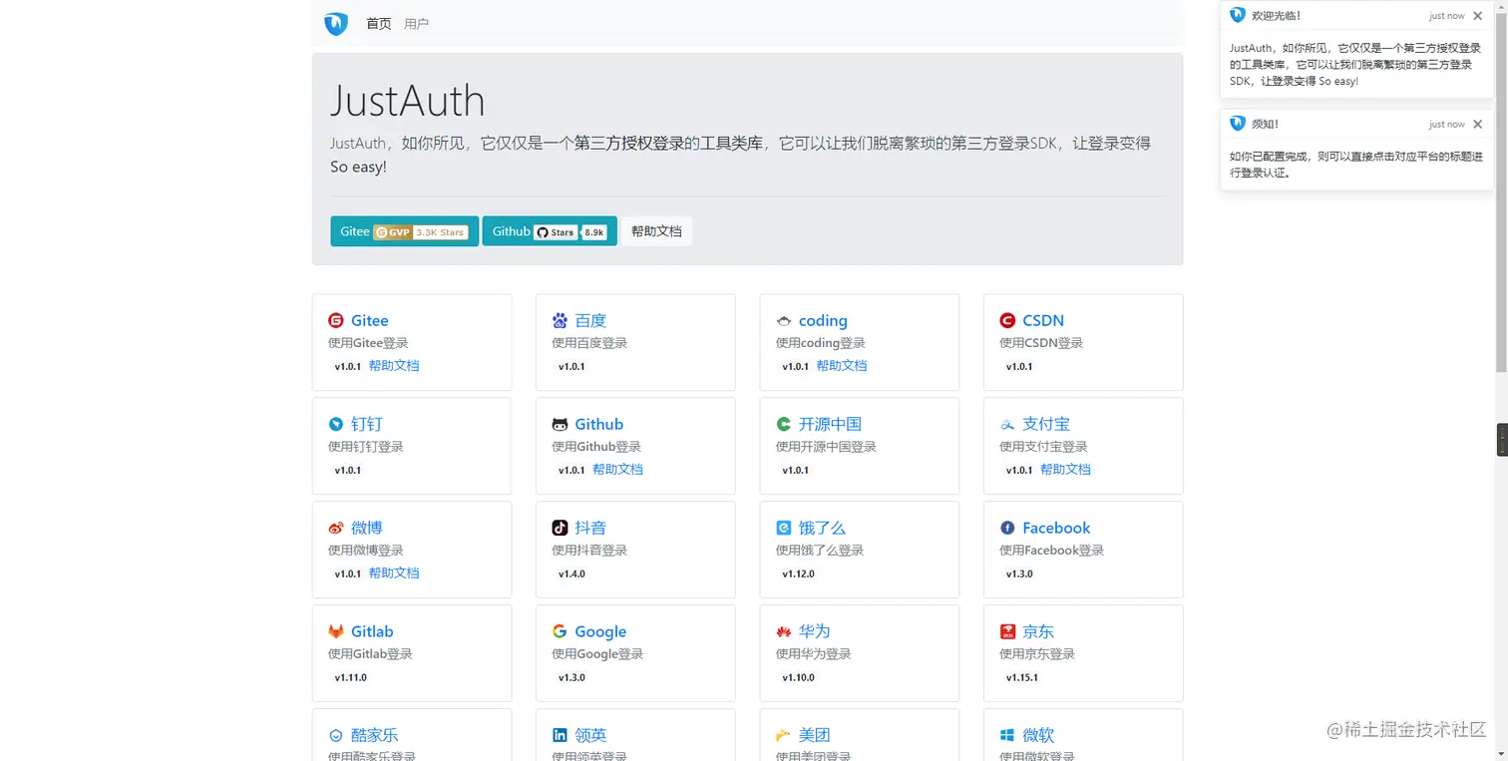1508x761 pixels.
Task: Click the Github octocat icon
Action: [x=560, y=424]
